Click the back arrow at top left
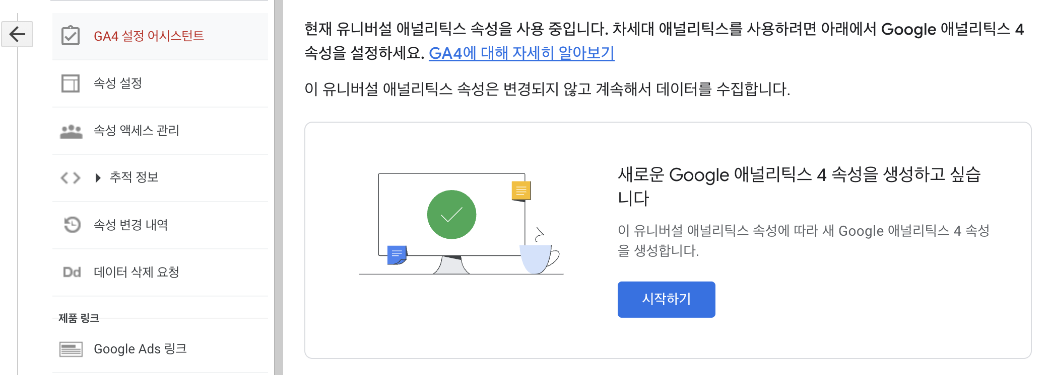The width and height of the screenshot is (1050, 375). [x=18, y=34]
